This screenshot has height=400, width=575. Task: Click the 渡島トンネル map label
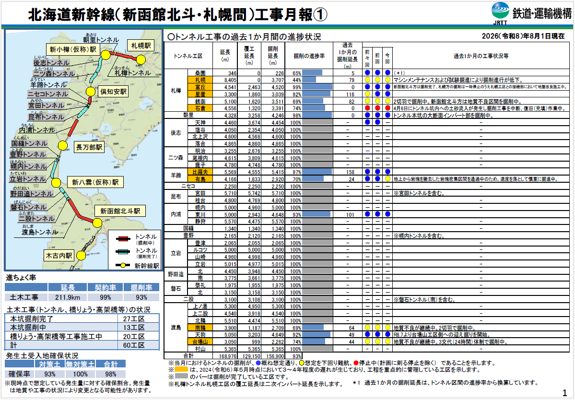pyautogui.click(x=40, y=232)
